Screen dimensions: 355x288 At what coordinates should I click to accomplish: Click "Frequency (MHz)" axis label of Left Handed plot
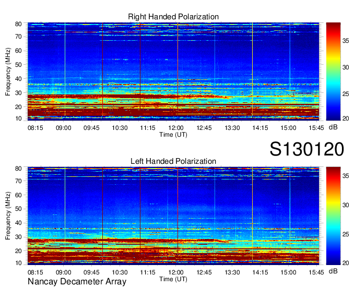[x=8, y=216]
